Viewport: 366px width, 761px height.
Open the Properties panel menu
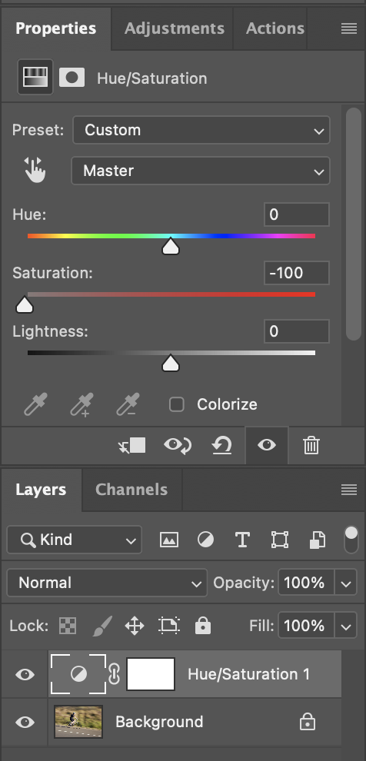(x=348, y=28)
